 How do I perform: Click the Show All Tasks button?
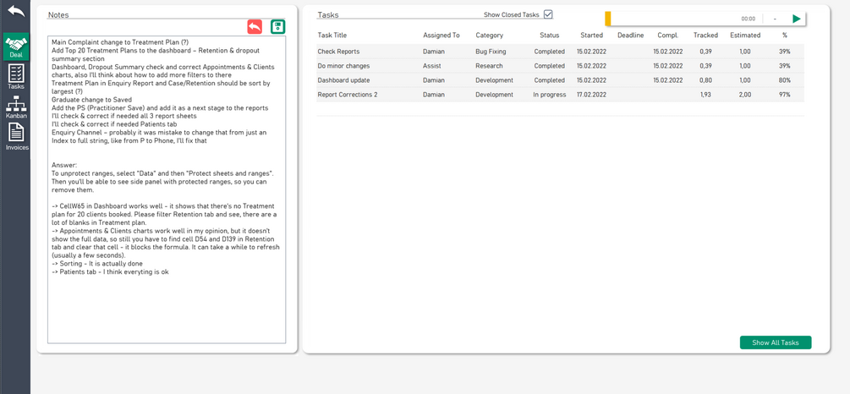tap(776, 342)
